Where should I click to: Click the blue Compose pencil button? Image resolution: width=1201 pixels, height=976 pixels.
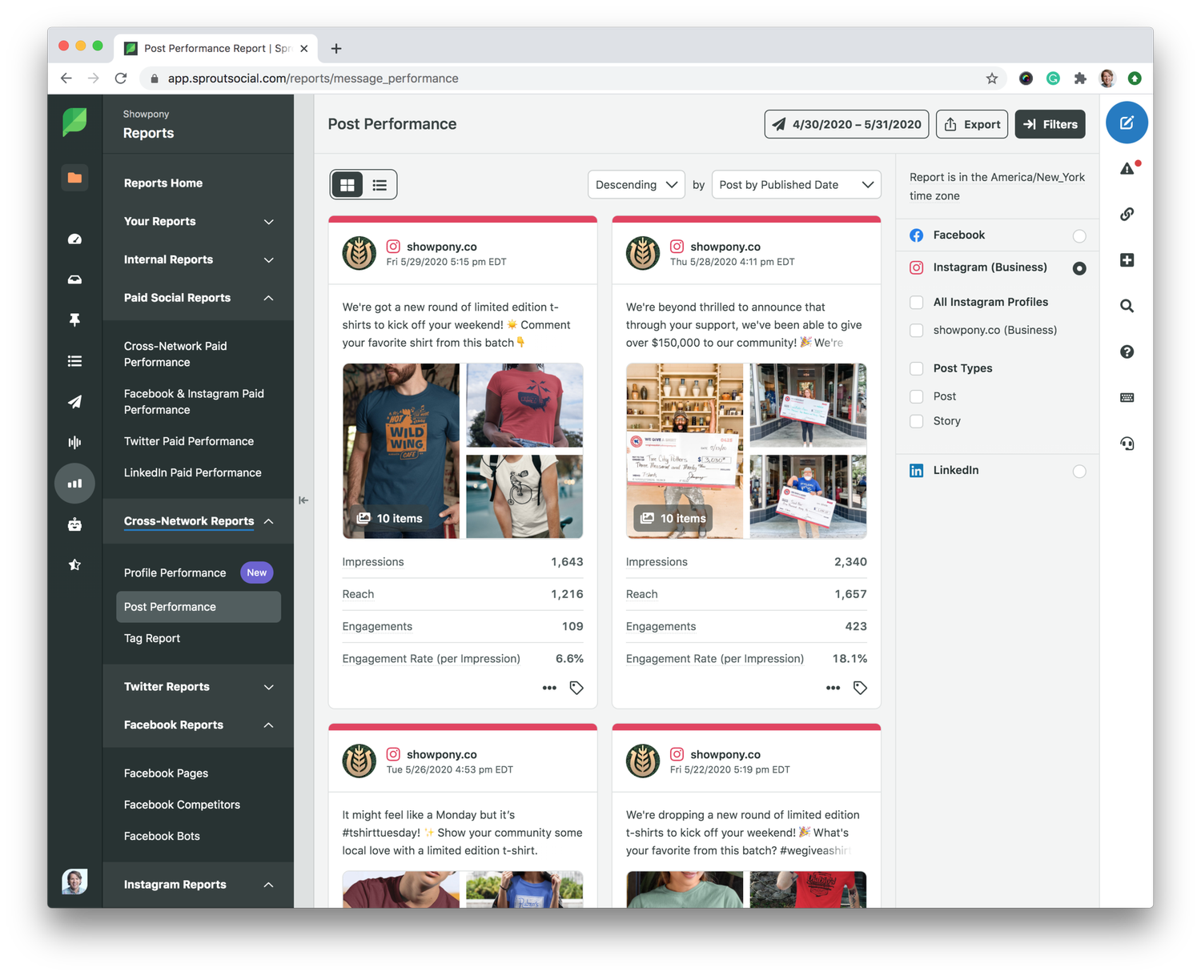point(1127,123)
